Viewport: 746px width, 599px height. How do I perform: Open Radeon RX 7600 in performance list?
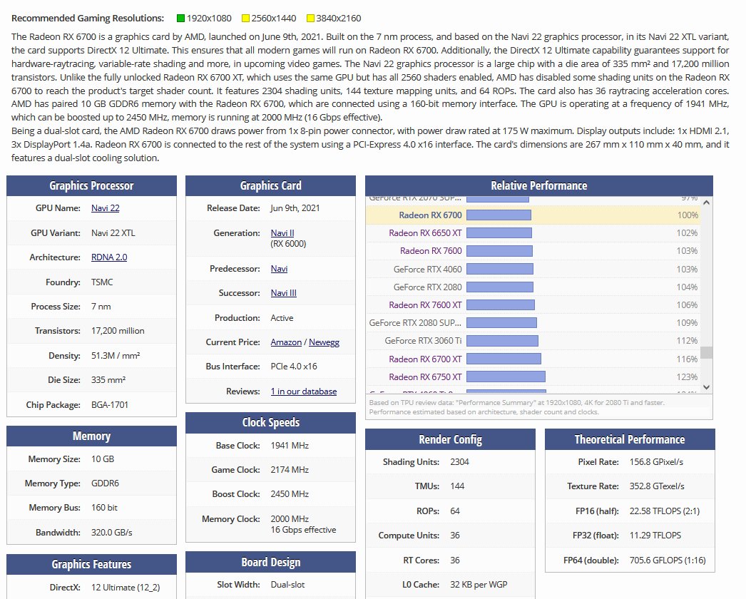[x=431, y=251]
